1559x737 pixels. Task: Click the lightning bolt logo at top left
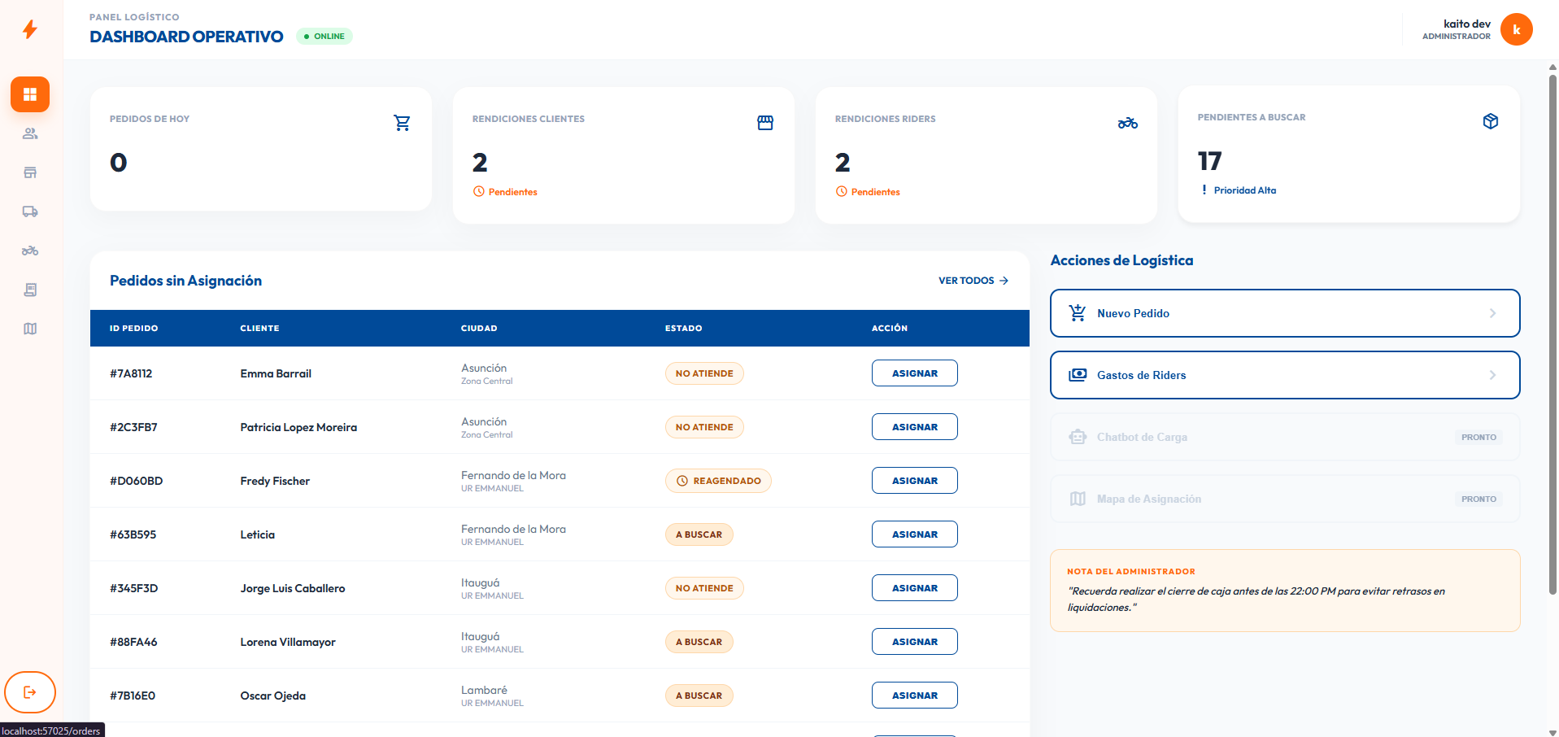click(30, 28)
